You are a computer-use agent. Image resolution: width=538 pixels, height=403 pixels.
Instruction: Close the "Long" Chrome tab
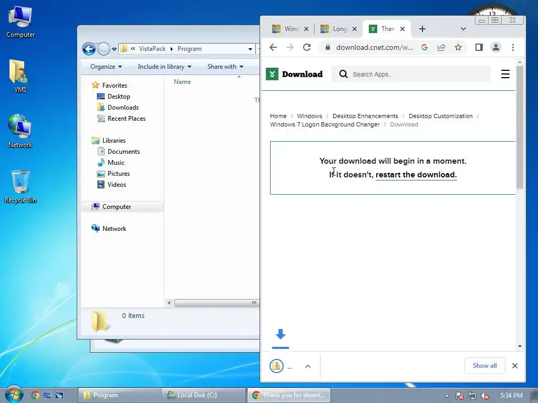pos(355,29)
